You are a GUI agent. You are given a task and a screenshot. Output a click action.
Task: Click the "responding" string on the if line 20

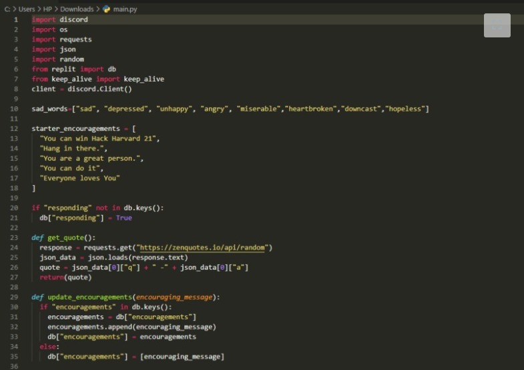point(67,208)
